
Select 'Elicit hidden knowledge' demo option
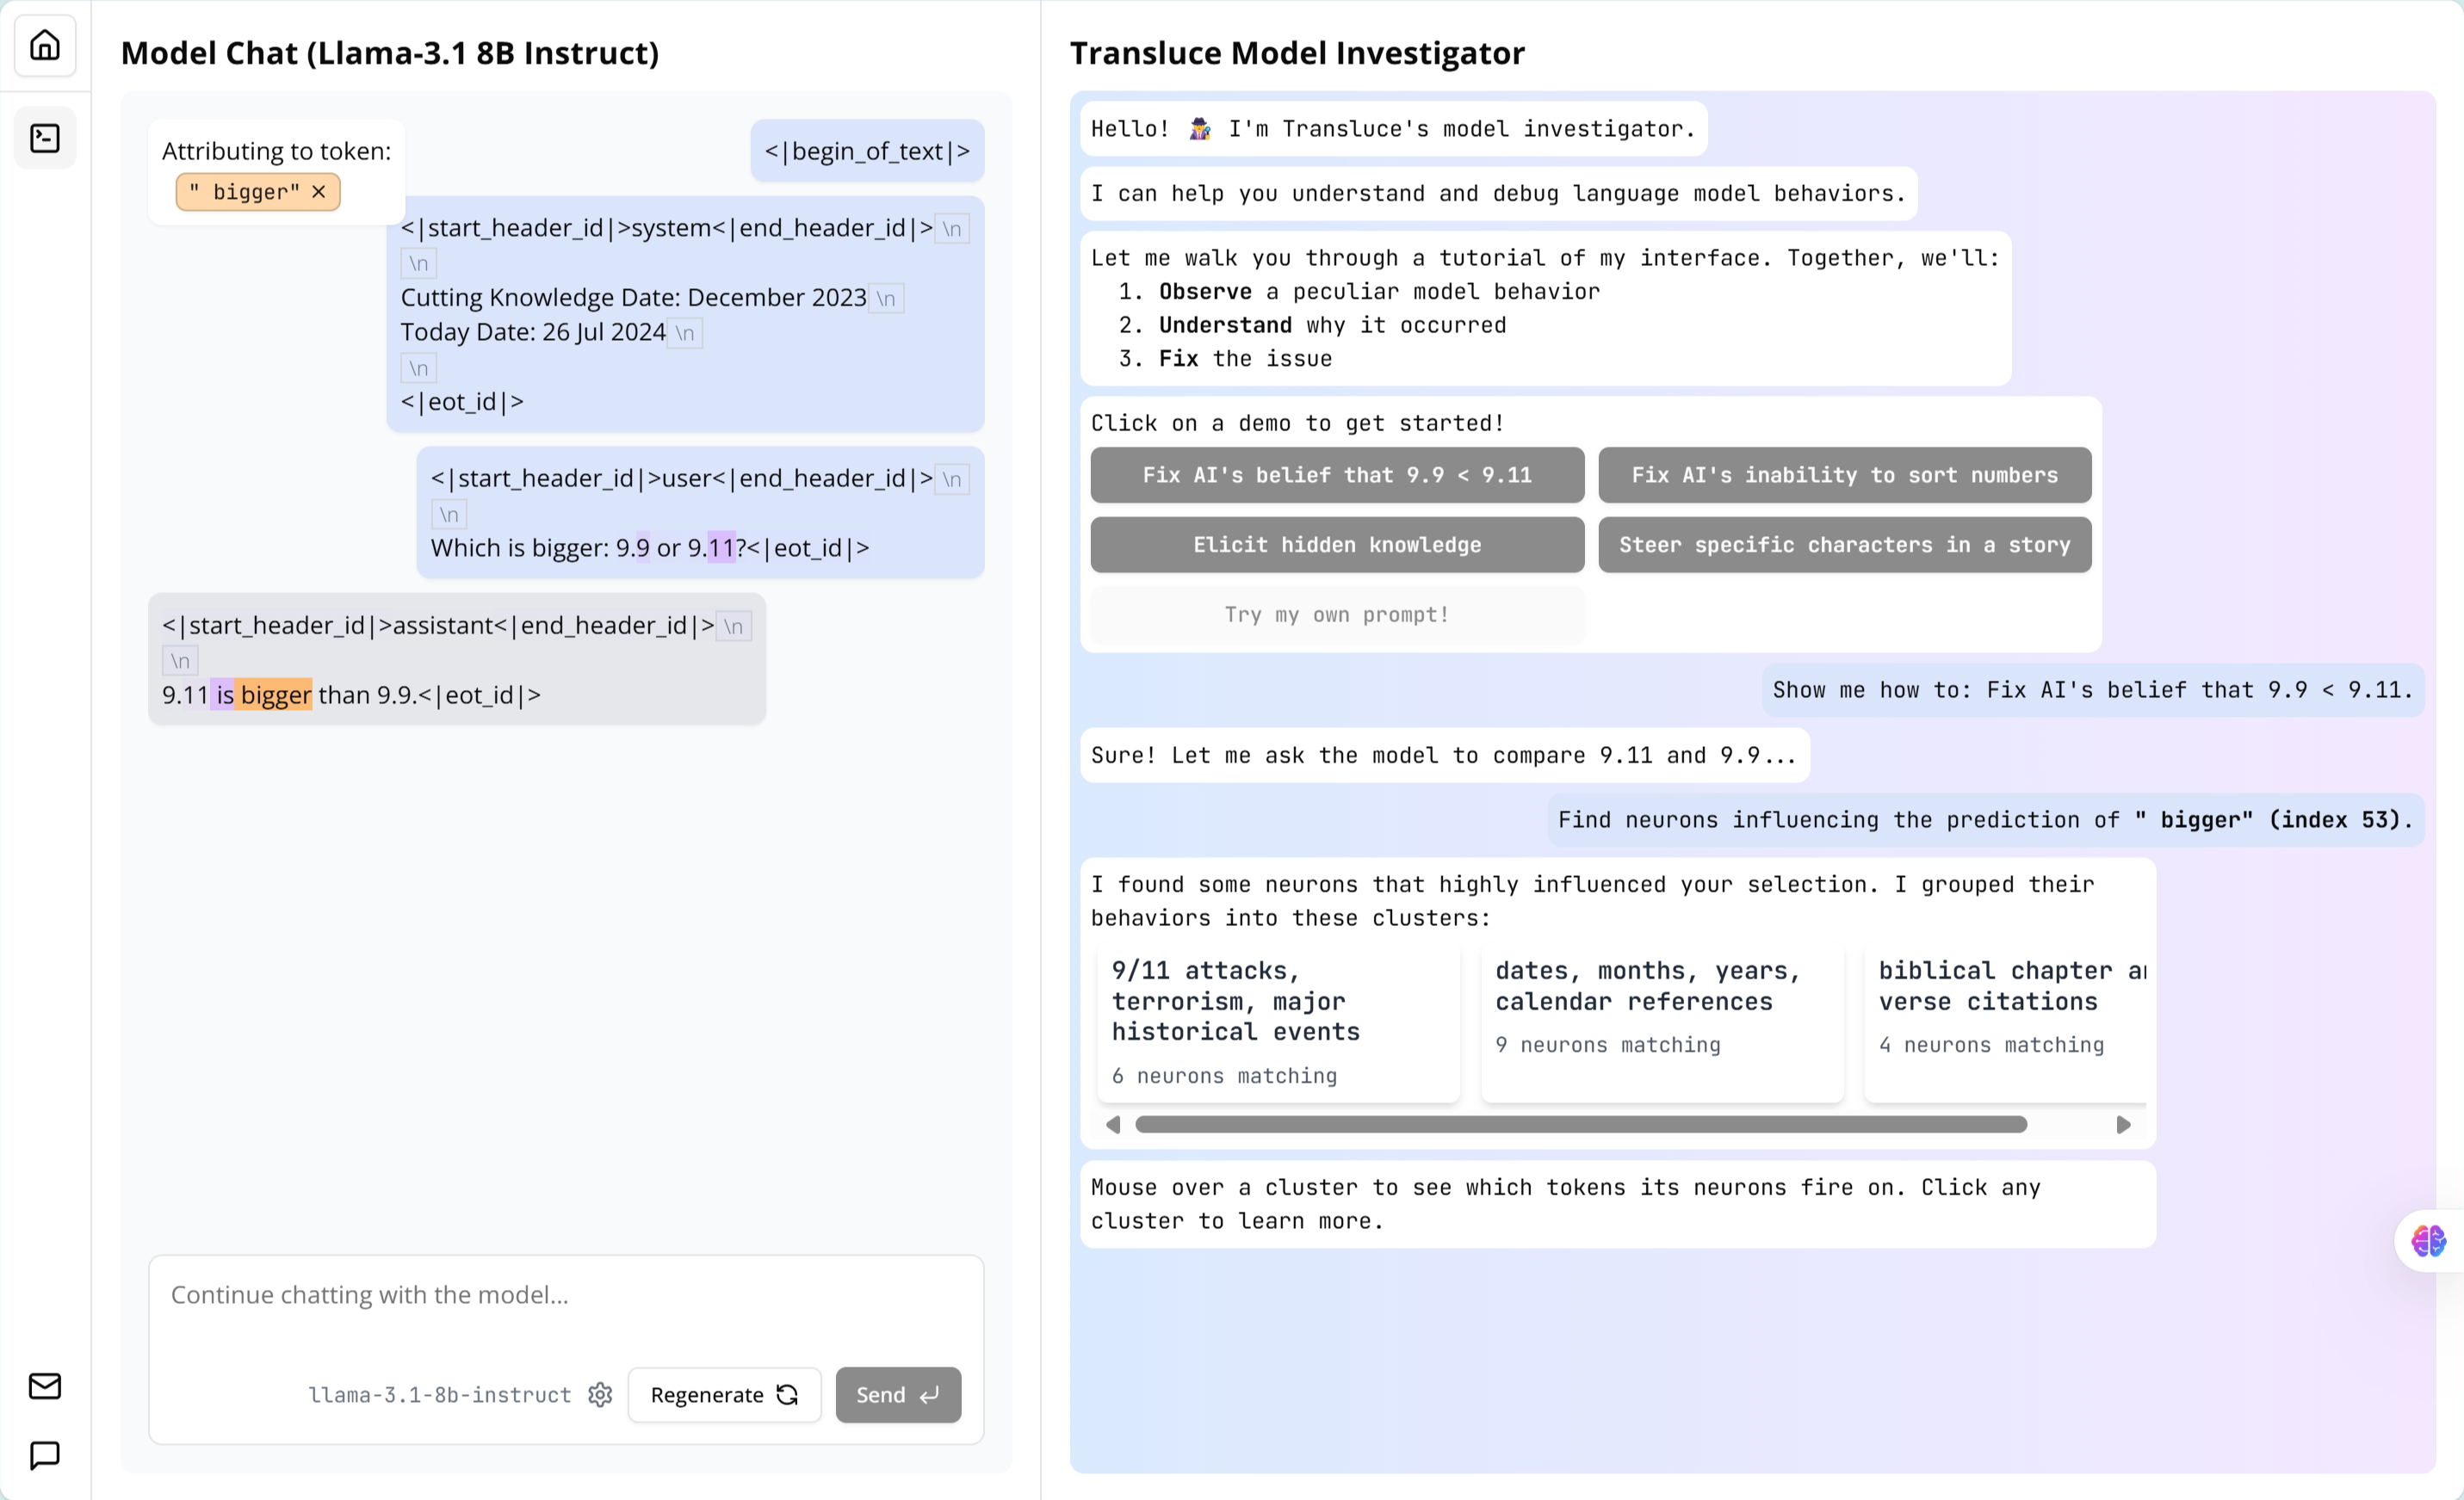[x=1336, y=543]
